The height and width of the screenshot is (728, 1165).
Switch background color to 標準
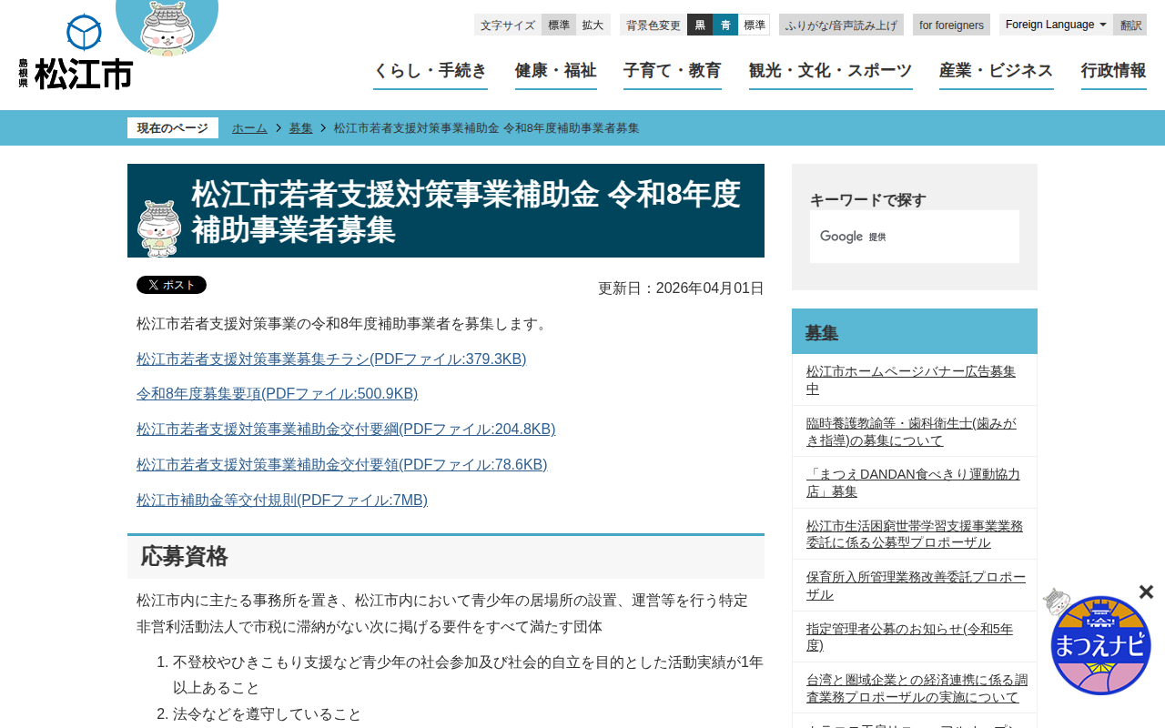pos(754,25)
